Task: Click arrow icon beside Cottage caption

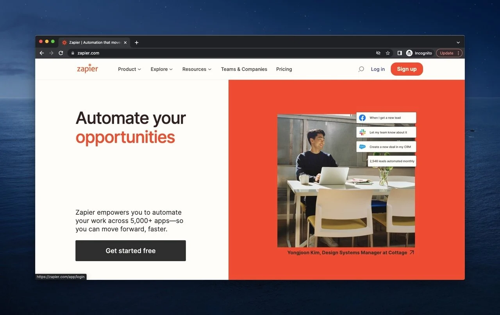Action: [x=412, y=253]
